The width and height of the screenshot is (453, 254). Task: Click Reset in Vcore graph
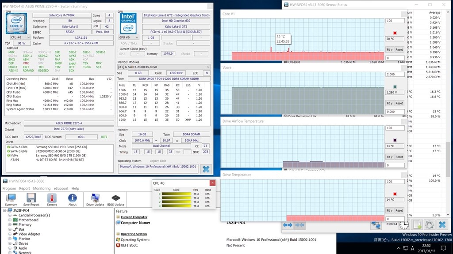point(399,103)
